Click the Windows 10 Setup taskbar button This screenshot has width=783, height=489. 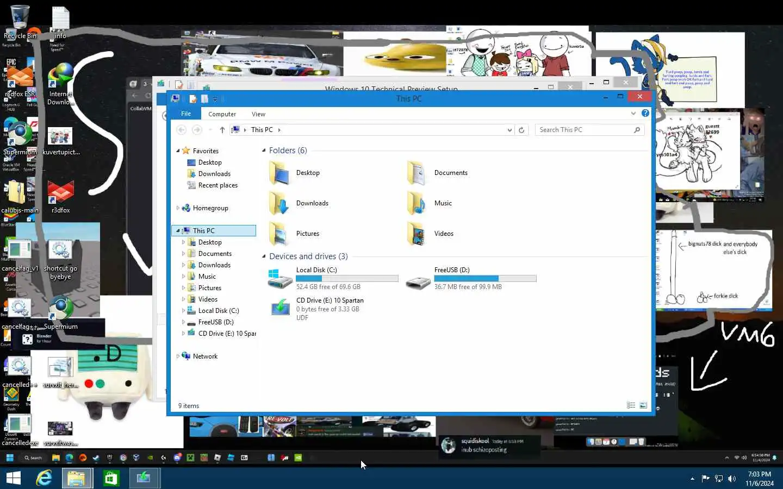click(x=144, y=478)
